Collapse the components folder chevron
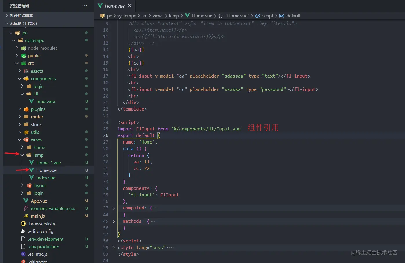 20,79
